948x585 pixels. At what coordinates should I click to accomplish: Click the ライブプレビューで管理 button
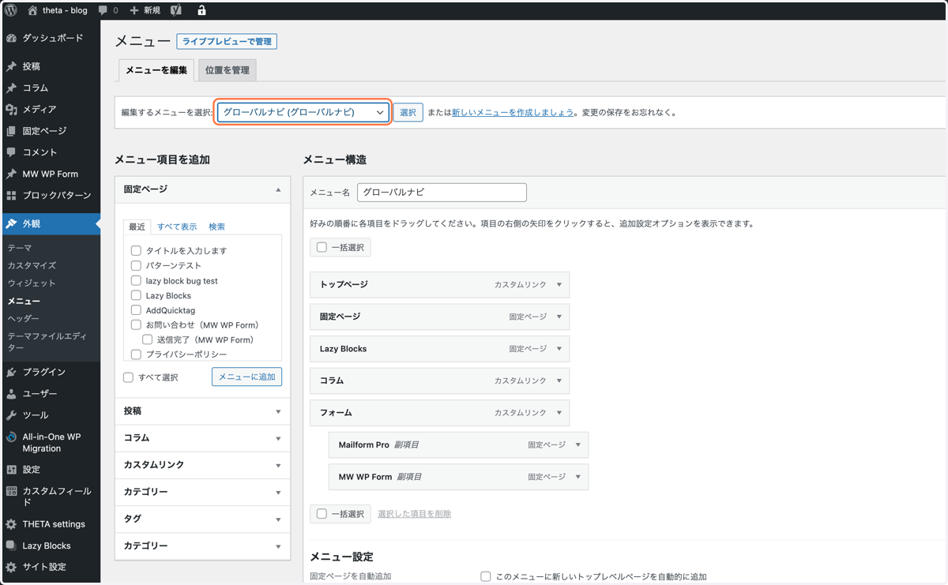(227, 42)
